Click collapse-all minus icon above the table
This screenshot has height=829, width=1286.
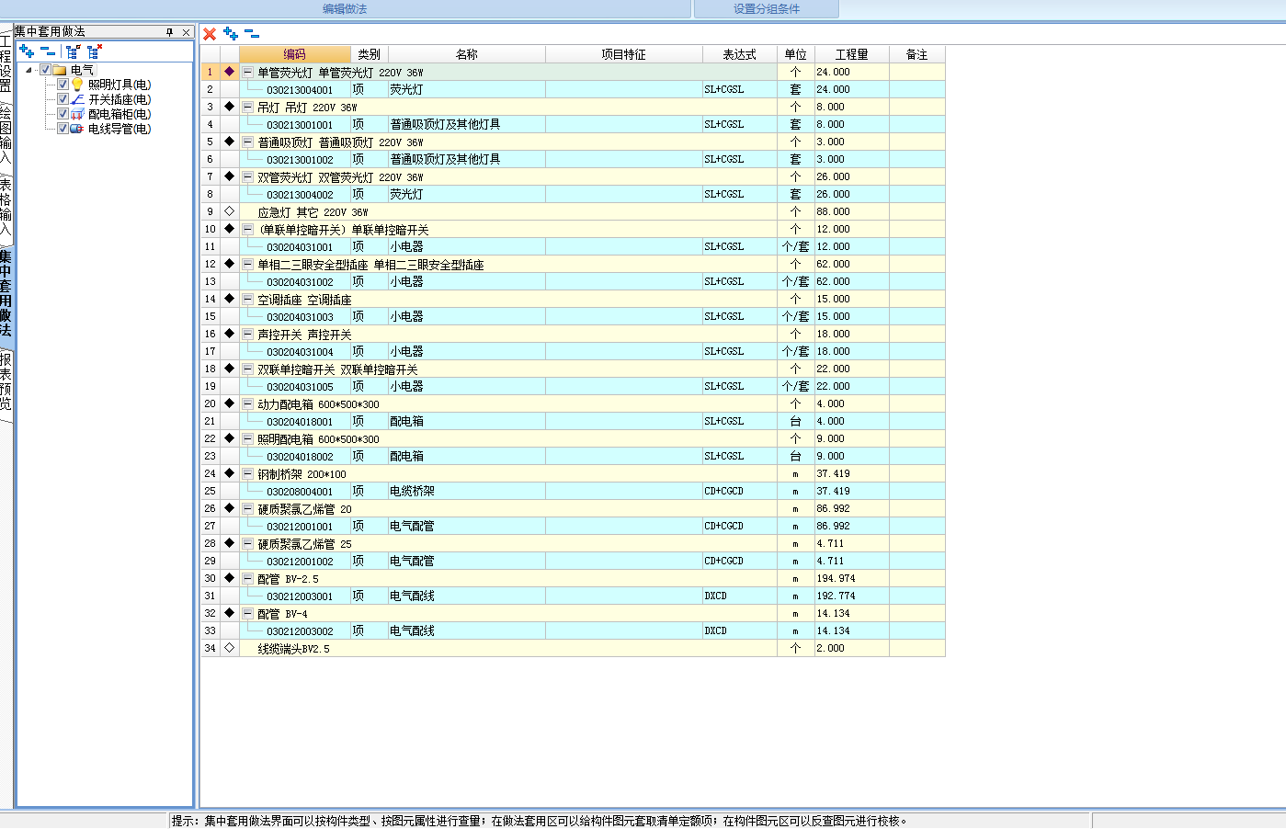pos(252,34)
